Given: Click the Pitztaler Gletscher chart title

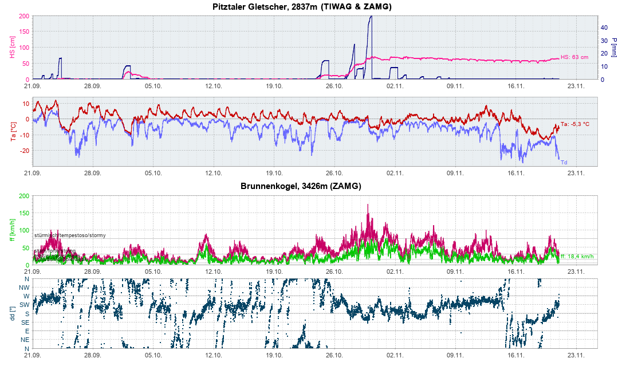Looking at the screenshot, I should point(314,6).
